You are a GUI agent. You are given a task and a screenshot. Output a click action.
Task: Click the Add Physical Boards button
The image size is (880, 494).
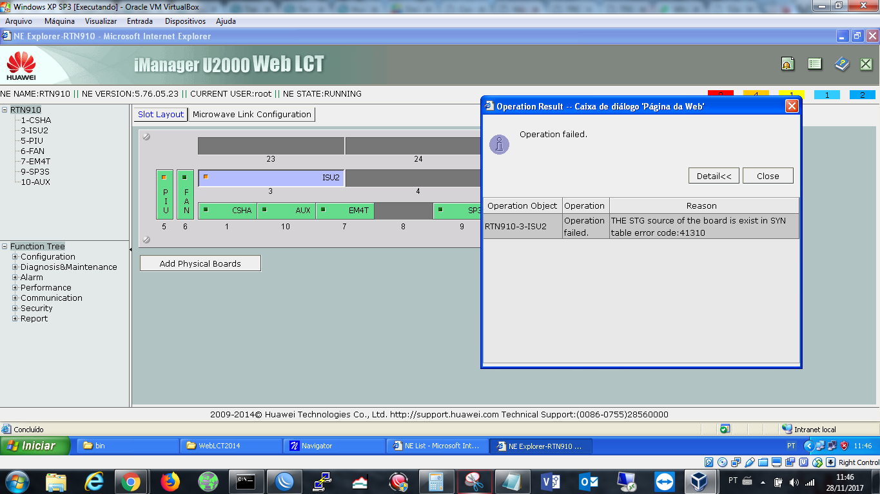pos(200,263)
